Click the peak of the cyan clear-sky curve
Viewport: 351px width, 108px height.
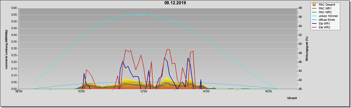click(139, 15)
